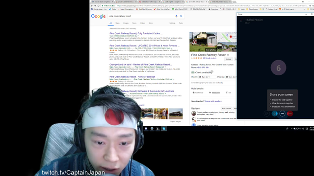Save Pine Creek Railway Resort with the star
Image resolution: width=314 pixels, height=176 pixels.
coord(228,55)
